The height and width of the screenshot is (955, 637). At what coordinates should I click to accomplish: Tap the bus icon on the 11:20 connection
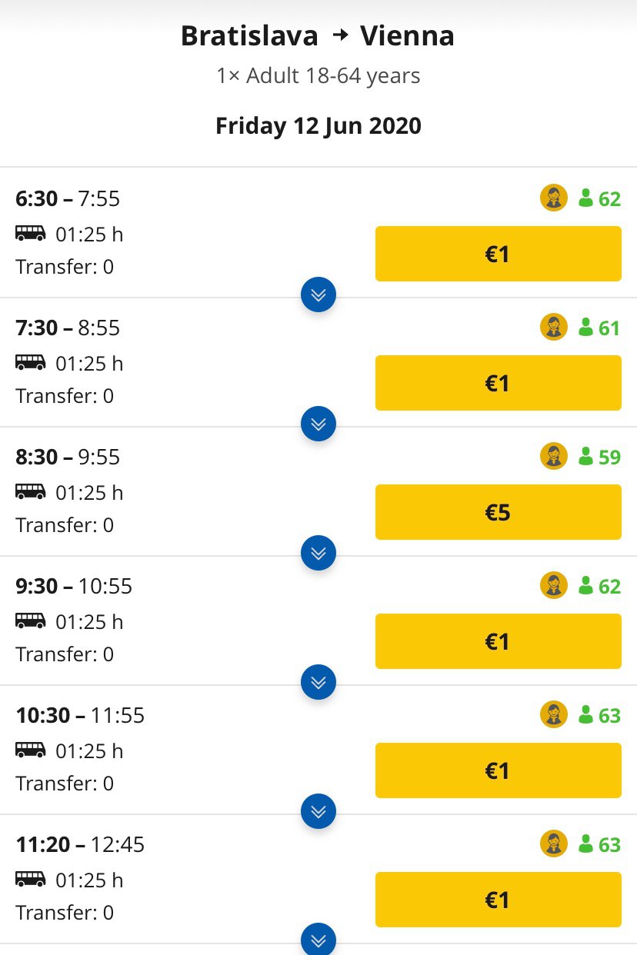[31, 879]
